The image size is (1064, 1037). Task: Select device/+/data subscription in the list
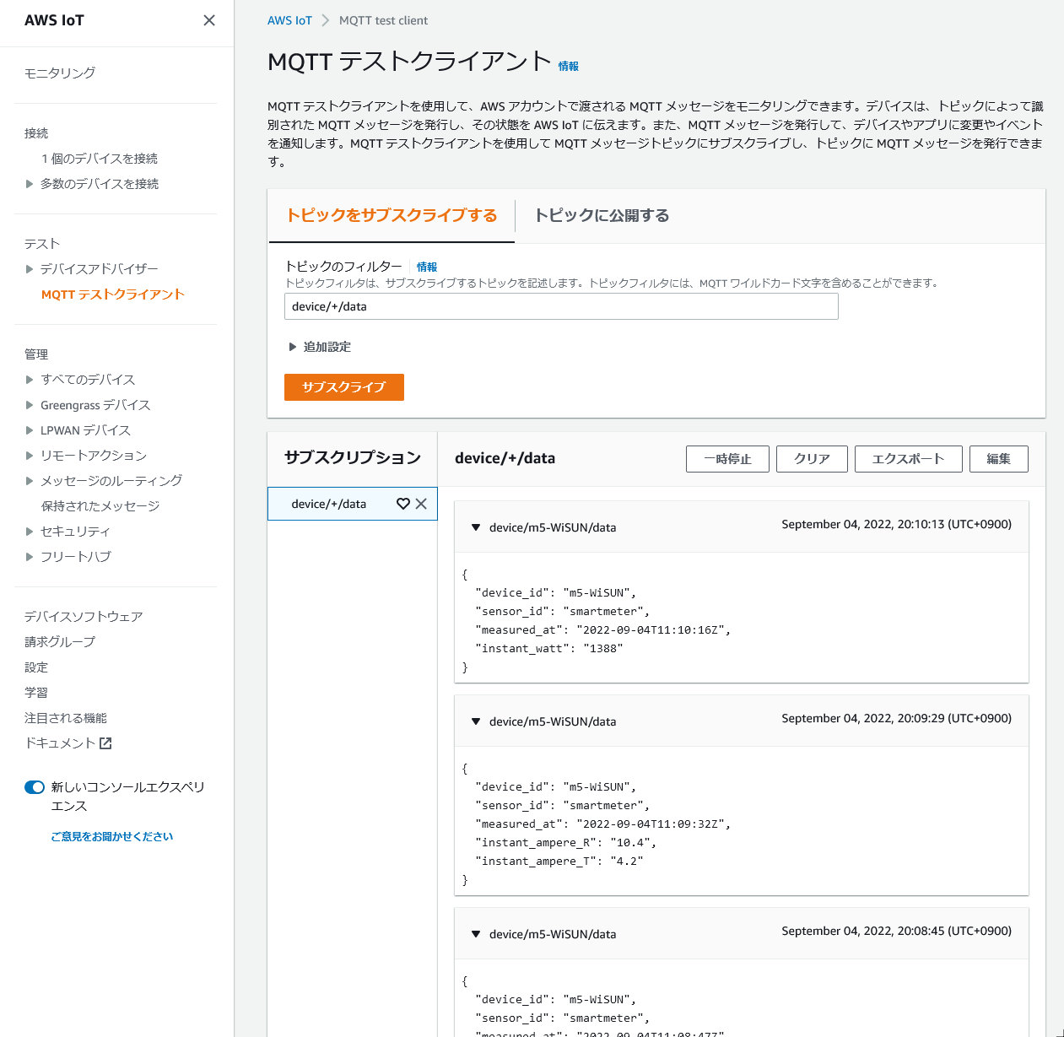[329, 504]
